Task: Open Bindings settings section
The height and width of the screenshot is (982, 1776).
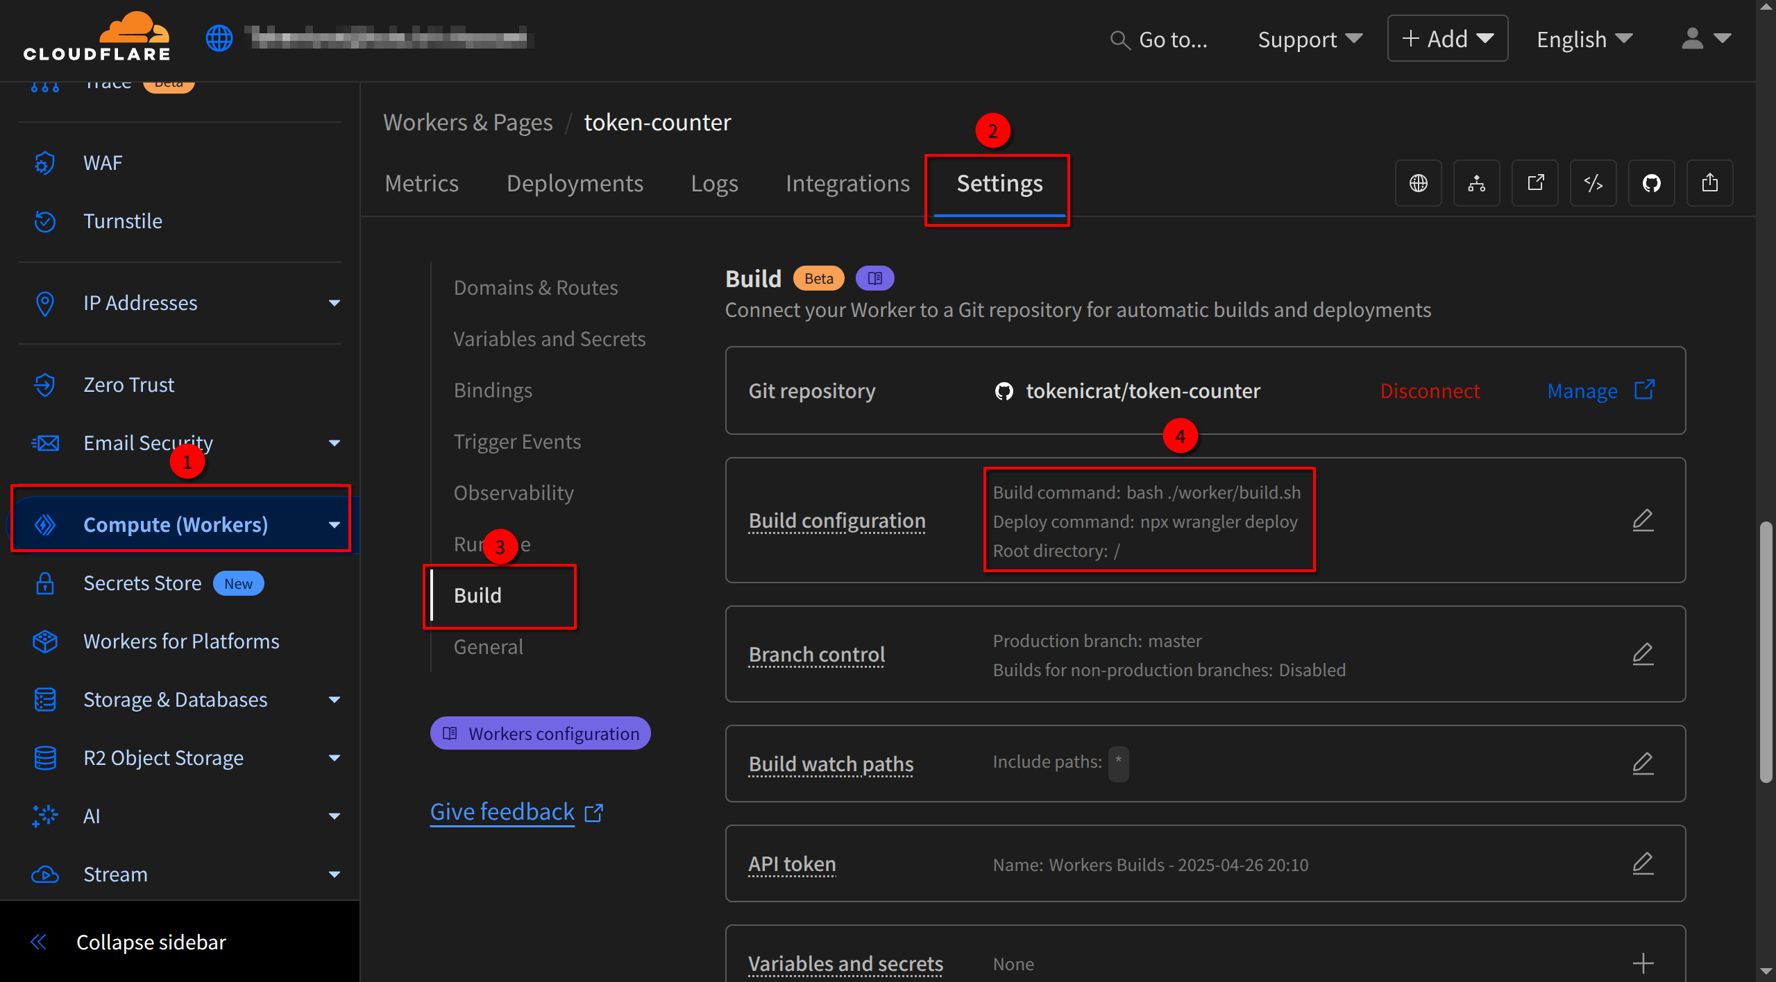Action: coord(493,390)
